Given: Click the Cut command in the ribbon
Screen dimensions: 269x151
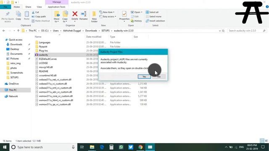Looking at the screenshot, I should tap(35, 12).
